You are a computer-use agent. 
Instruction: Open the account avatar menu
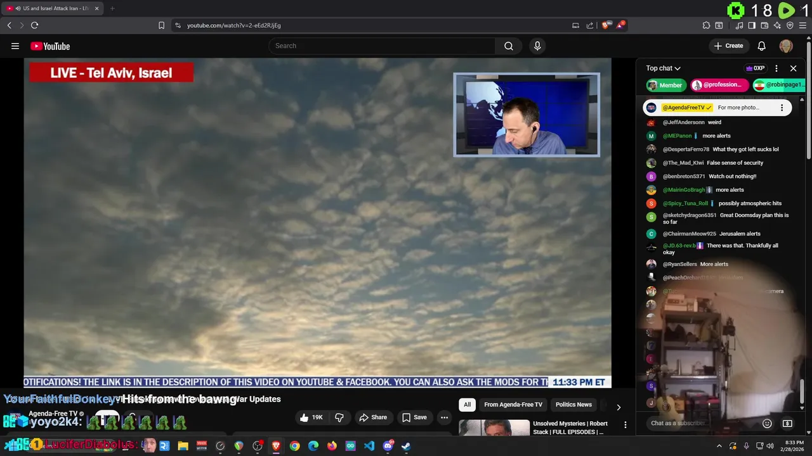click(x=786, y=46)
